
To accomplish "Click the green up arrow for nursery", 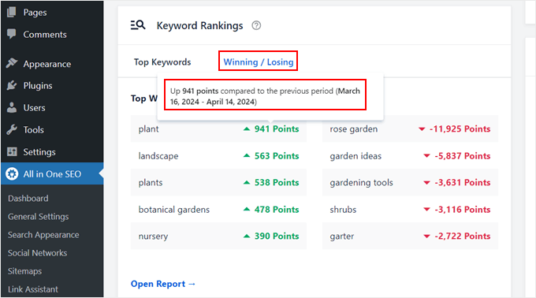I will (247, 236).
